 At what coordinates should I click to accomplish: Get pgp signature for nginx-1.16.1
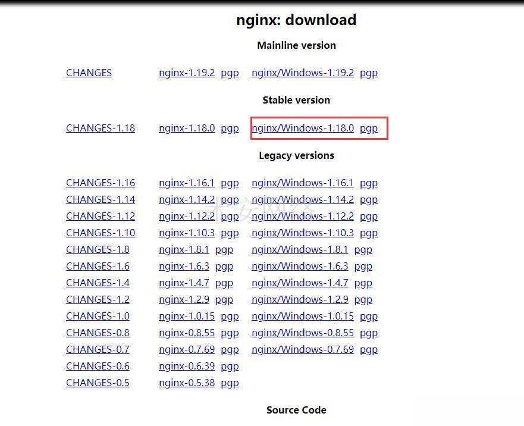click(x=230, y=184)
